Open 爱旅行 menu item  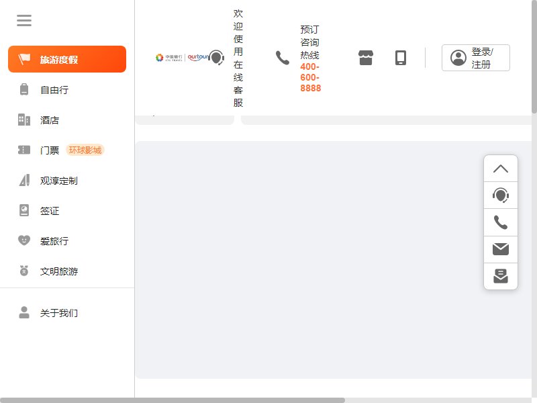point(67,240)
